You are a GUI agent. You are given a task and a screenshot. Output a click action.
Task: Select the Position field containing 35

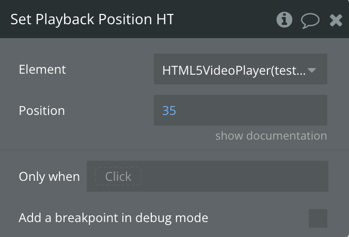point(241,110)
